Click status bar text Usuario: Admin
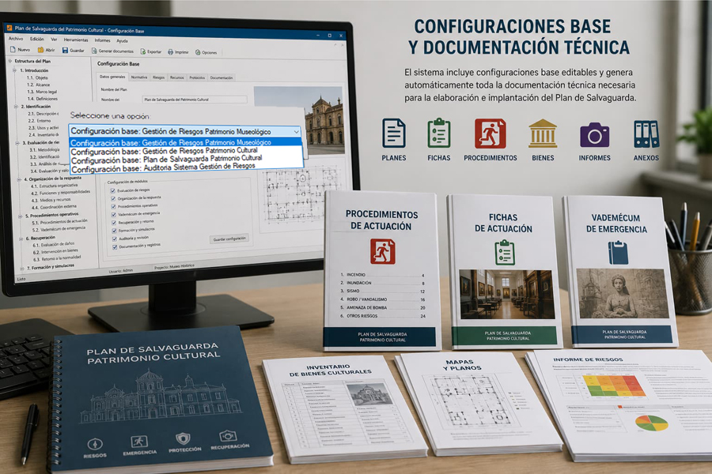The width and height of the screenshot is (712, 474). point(121,271)
